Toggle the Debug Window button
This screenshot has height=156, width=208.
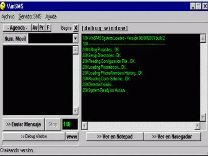click(x=34, y=136)
